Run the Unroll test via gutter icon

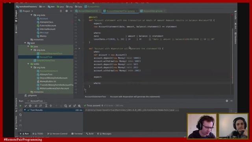coord(79,20)
